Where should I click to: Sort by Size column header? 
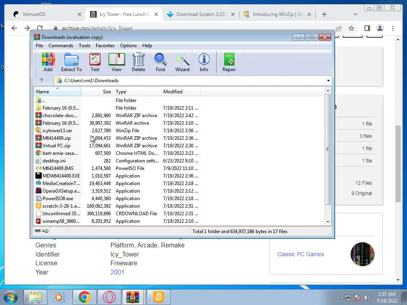97,92
